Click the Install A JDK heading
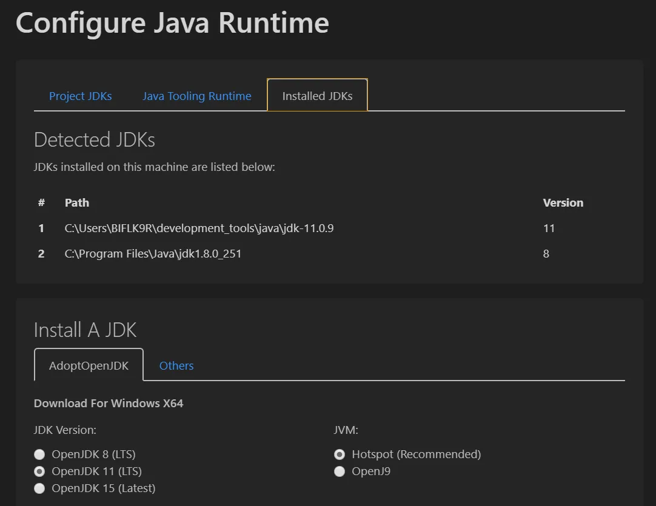656x506 pixels. click(x=85, y=330)
